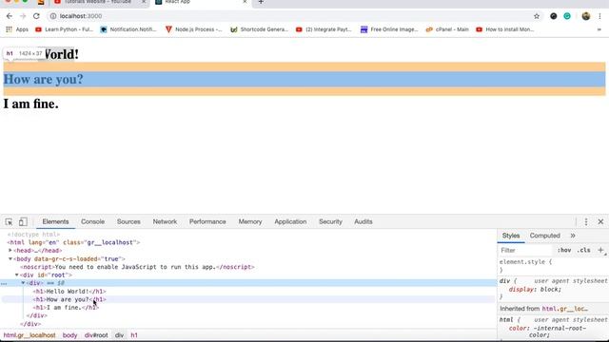
Task: Open the Application tab
Action: [x=290, y=221]
